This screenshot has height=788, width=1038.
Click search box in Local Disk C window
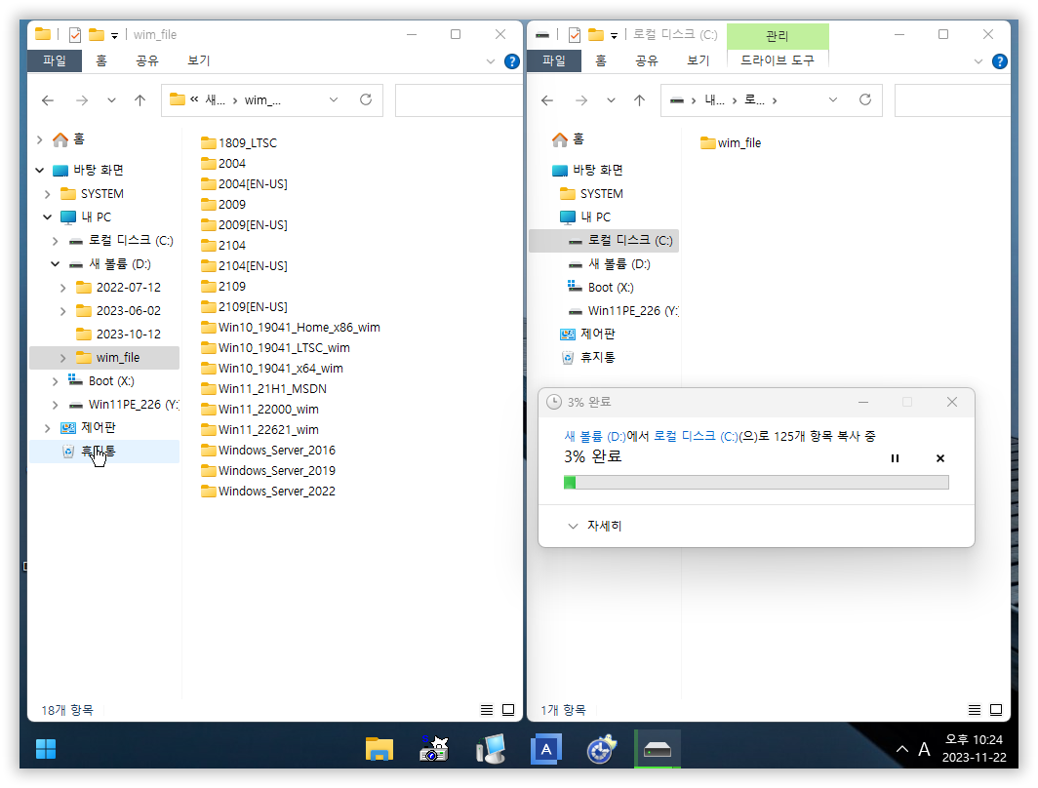pyautogui.click(x=952, y=100)
